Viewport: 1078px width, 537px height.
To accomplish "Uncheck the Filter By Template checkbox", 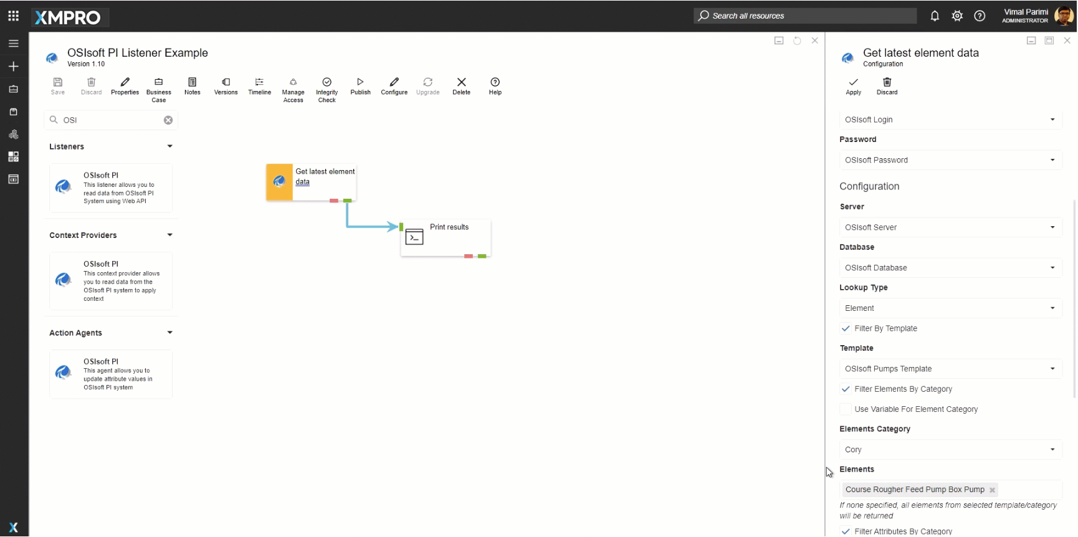I will pos(846,329).
